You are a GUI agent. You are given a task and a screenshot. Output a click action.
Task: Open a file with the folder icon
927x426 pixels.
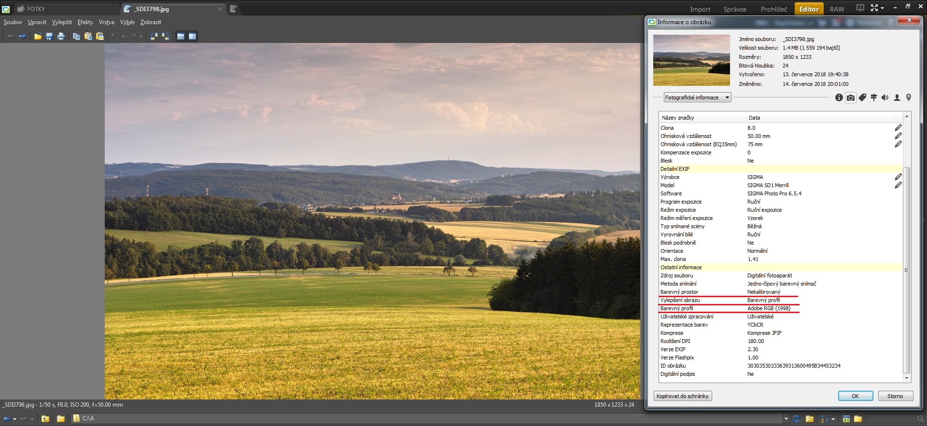pos(38,37)
